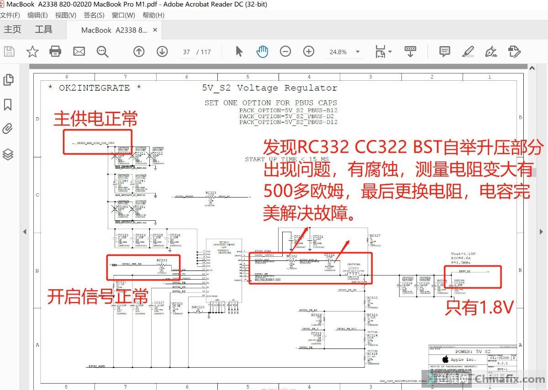Switch to the 工具 tab

click(x=43, y=30)
